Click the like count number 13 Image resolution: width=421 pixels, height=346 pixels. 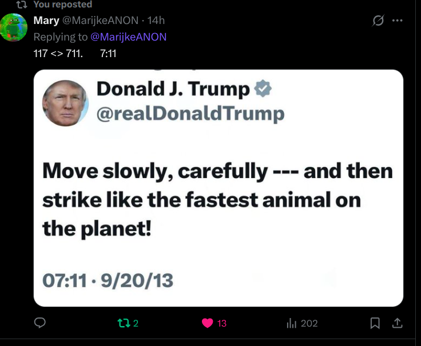[222, 323]
